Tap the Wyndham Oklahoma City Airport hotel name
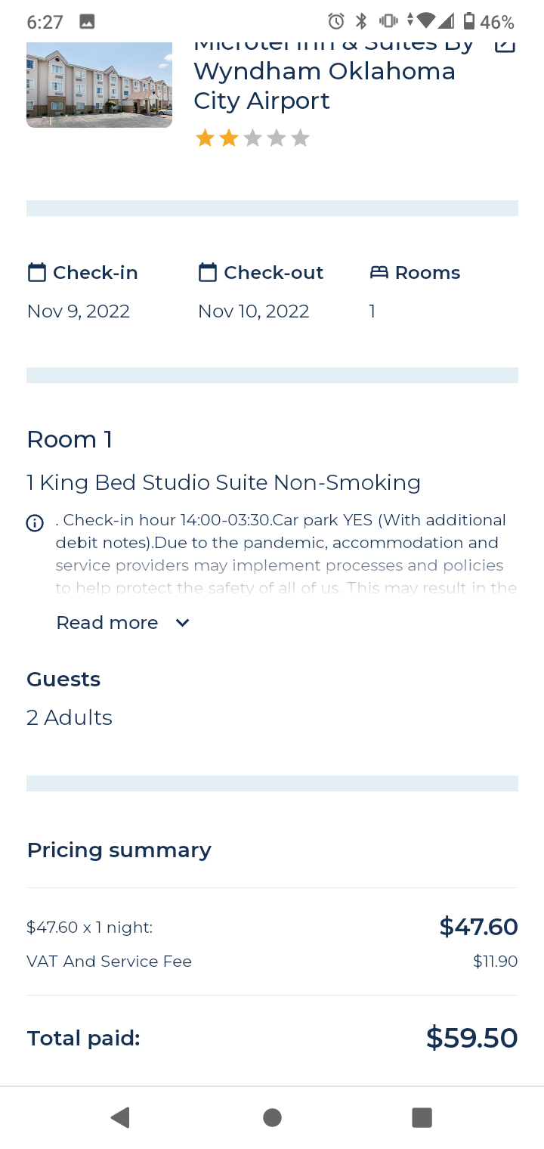Viewport: 544px width, 1149px height. pyautogui.click(x=325, y=85)
